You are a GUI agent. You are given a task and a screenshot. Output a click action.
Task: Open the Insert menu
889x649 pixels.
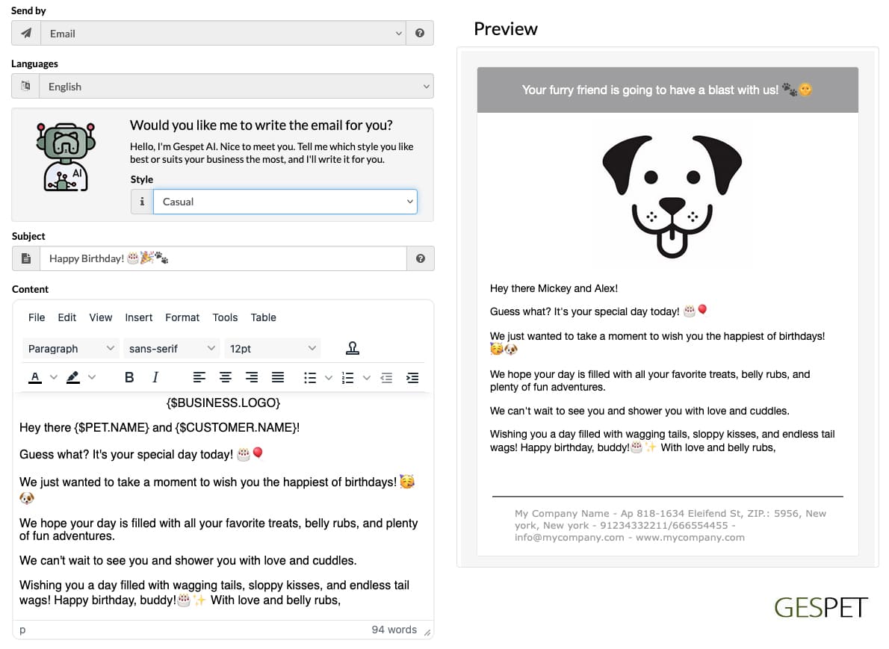coord(139,317)
